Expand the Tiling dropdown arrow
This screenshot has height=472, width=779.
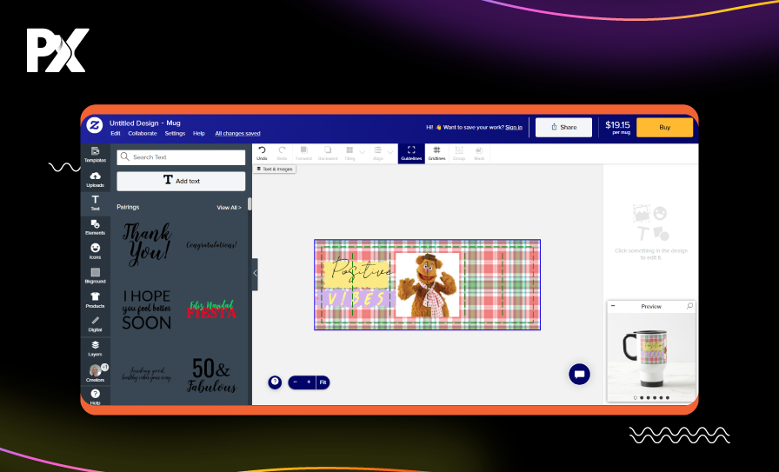(363, 152)
